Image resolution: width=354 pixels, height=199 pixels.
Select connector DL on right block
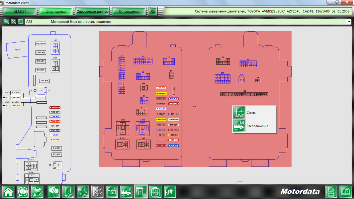pos(248,64)
